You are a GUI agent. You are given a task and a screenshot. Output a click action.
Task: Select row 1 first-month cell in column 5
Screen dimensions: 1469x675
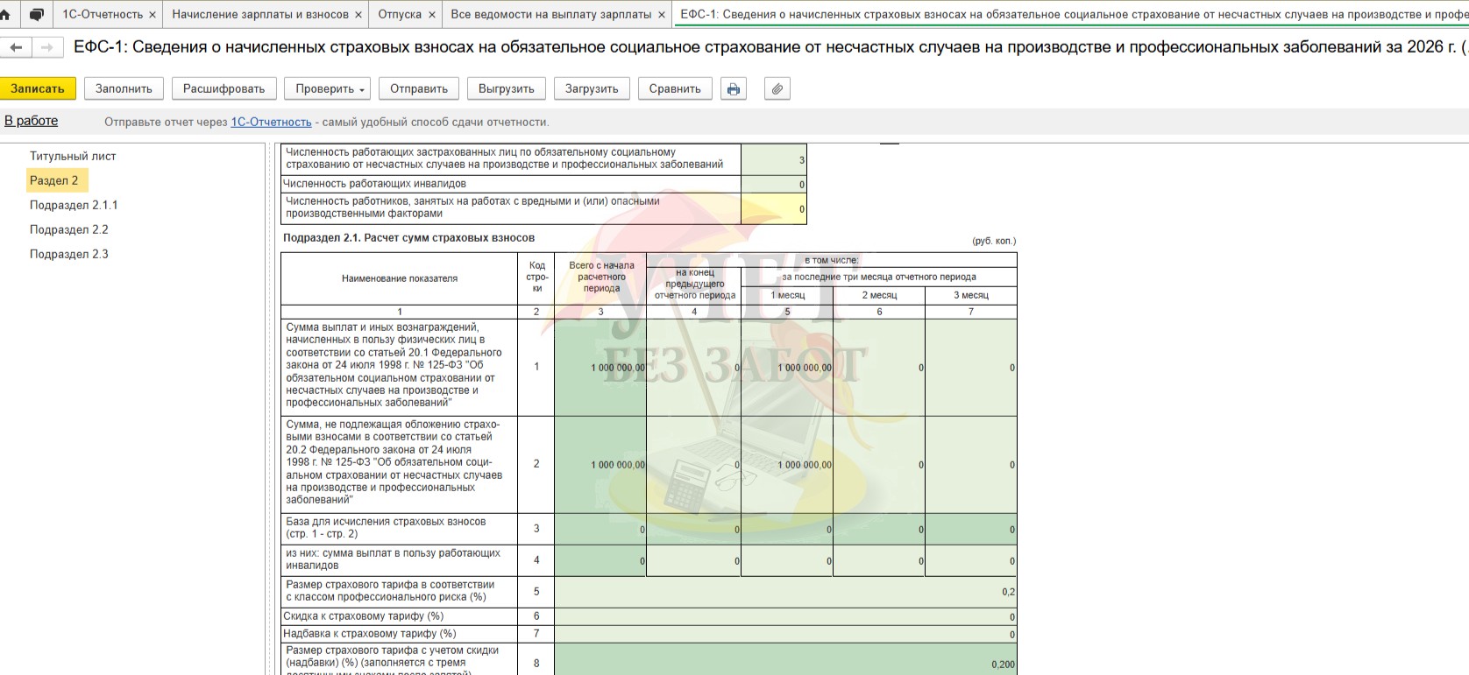(787, 368)
